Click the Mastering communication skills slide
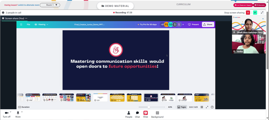Screen dimensions: 269x120 point(116,60)
